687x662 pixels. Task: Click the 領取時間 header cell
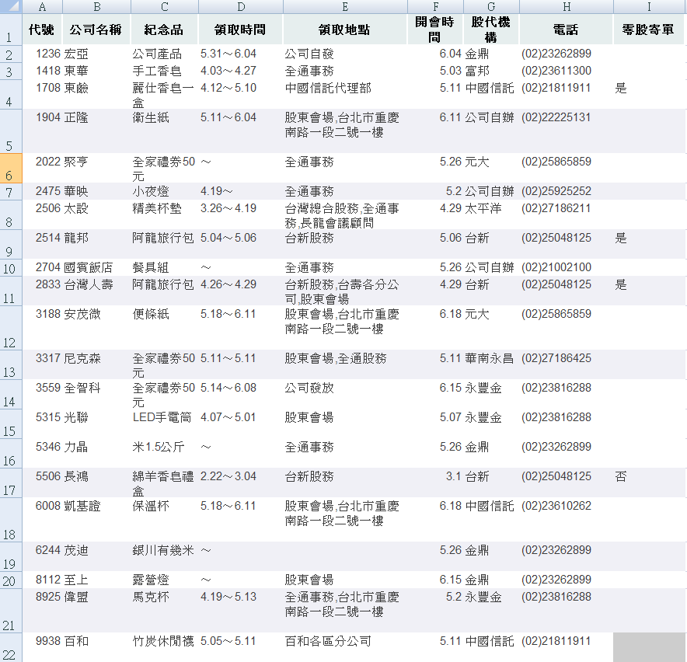click(x=241, y=30)
